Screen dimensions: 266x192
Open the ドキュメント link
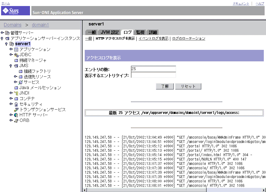[241, 4]
